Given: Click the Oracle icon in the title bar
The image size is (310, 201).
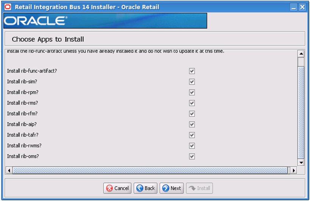Looking at the screenshot, I should [8, 7].
